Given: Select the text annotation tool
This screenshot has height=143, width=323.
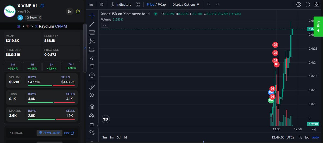Looking at the screenshot, I should click(92, 67).
